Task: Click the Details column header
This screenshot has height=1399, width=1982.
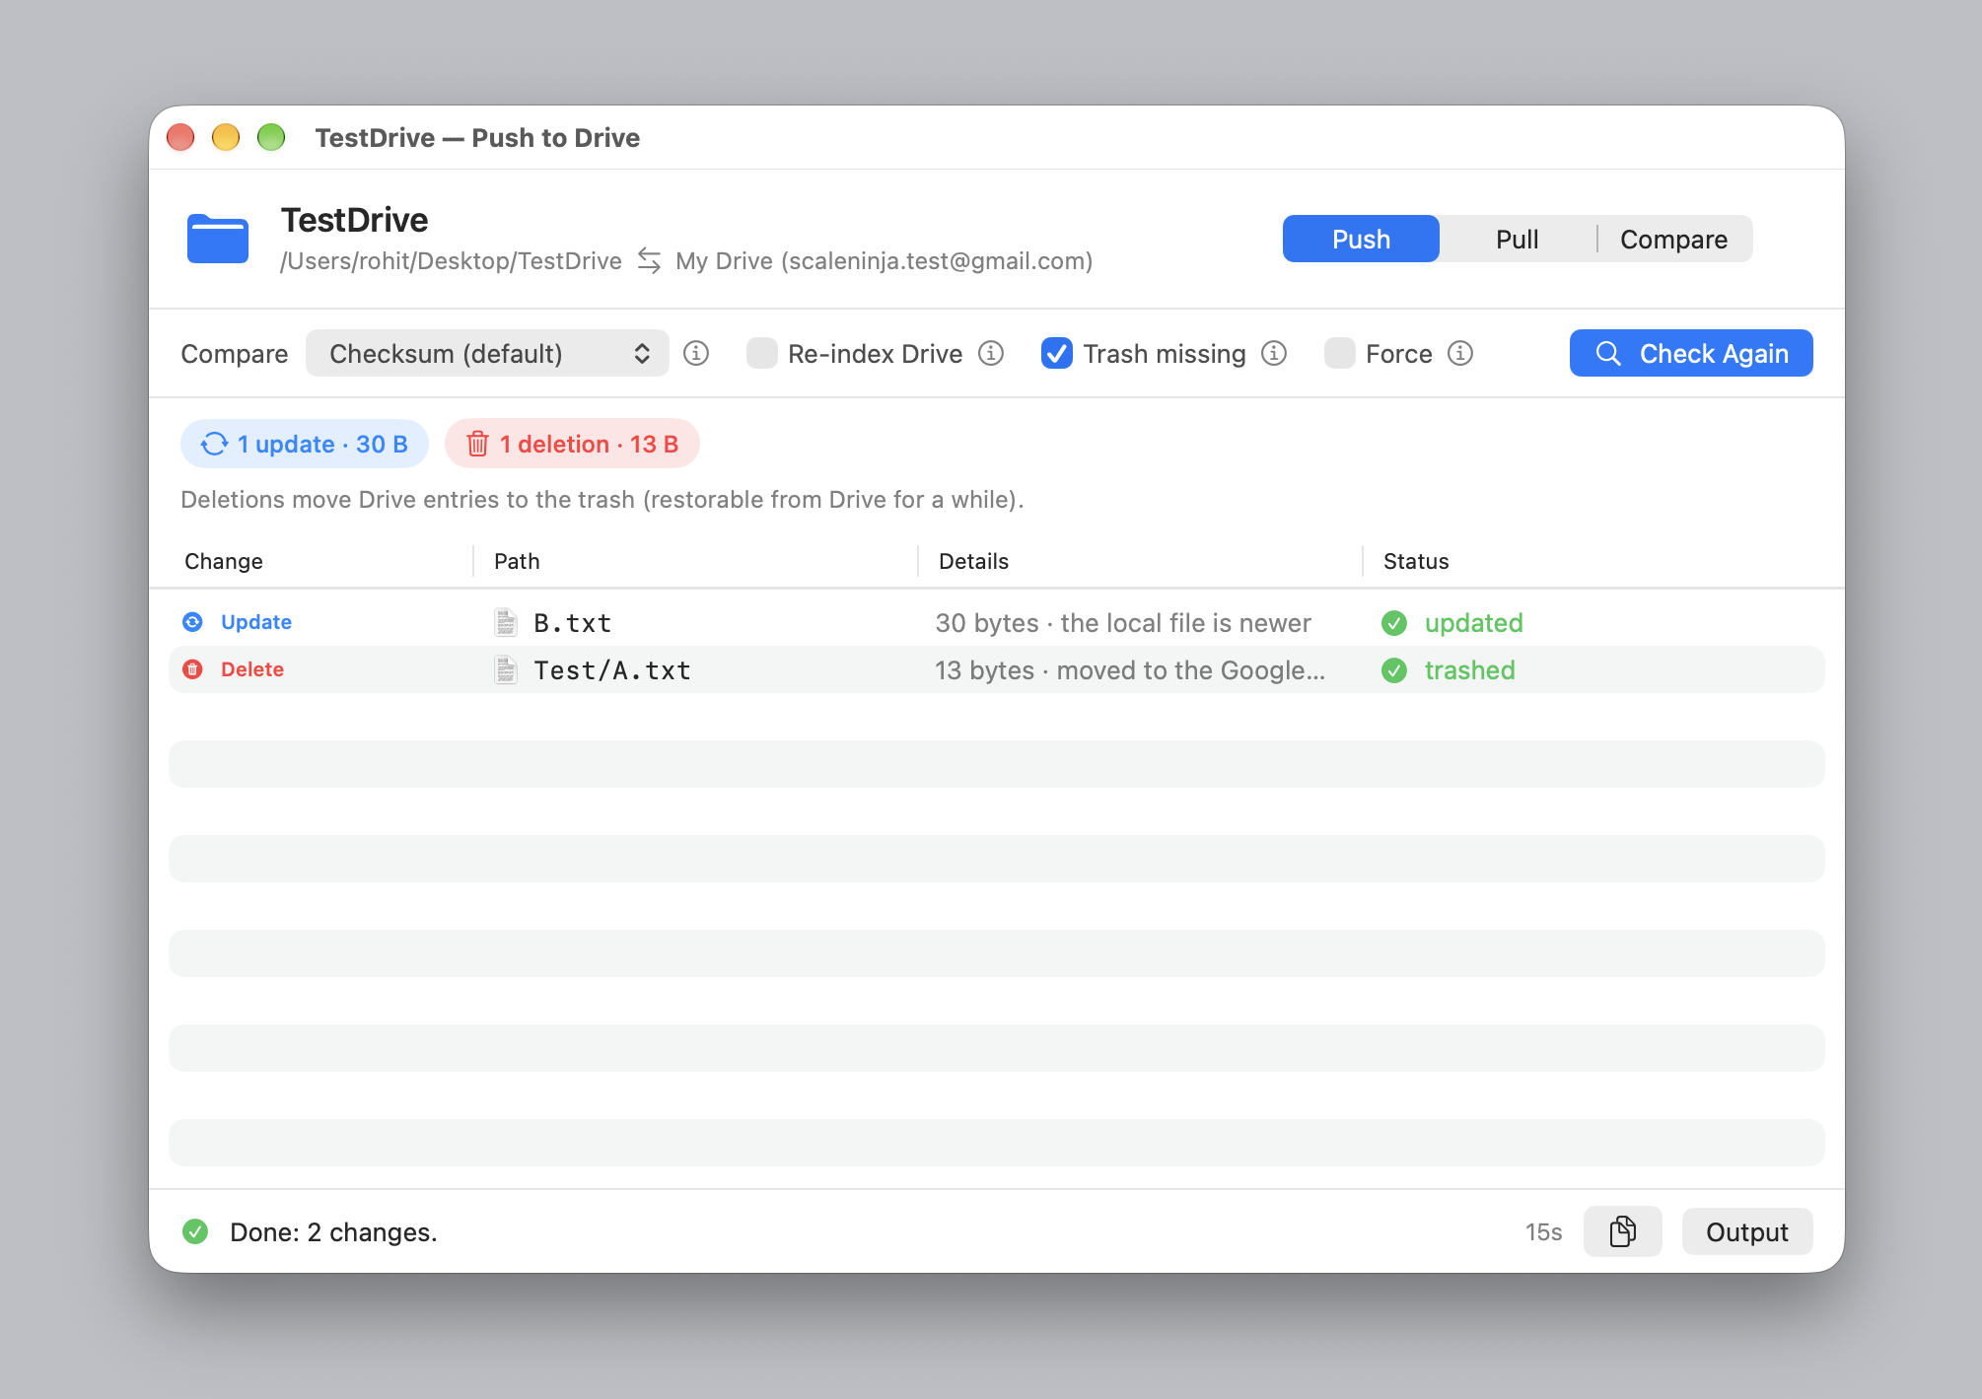Action: (x=973, y=561)
